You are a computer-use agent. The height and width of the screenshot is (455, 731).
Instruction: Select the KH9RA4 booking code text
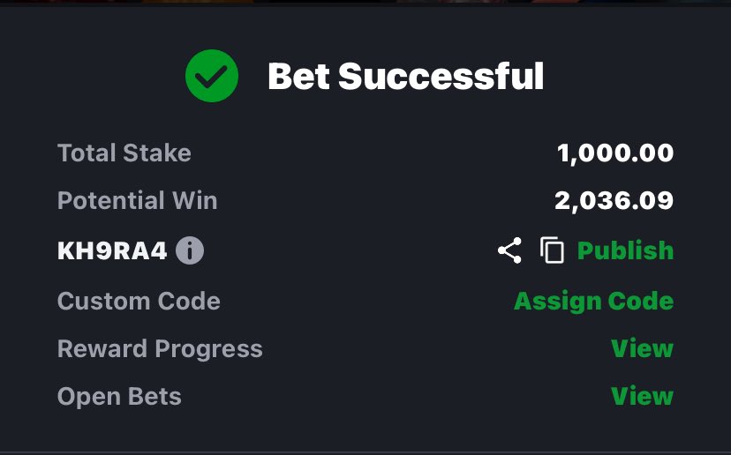(x=112, y=251)
